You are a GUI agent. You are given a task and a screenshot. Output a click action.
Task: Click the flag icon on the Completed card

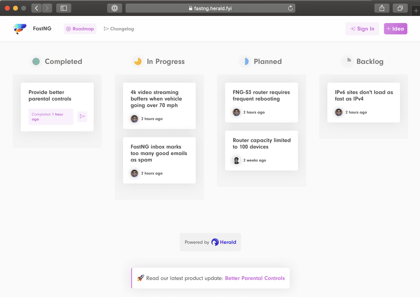tap(82, 116)
